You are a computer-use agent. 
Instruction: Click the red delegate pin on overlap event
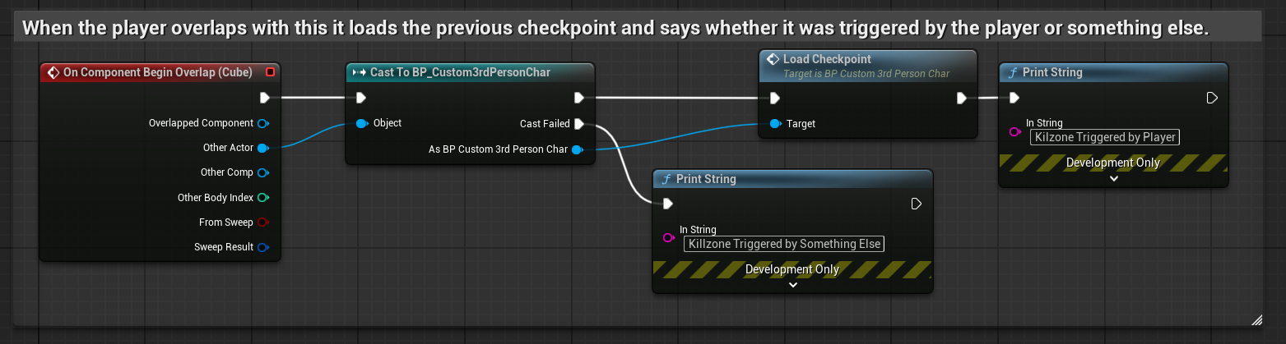point(270,72)
